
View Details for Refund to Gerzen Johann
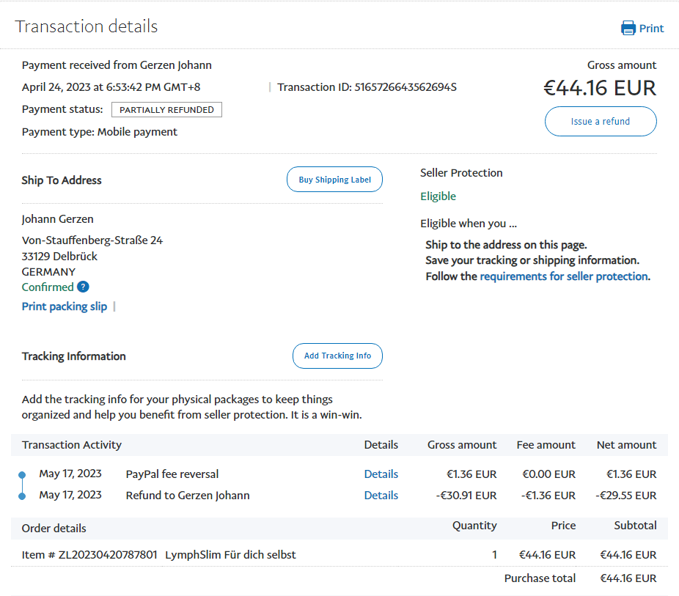point(381,496)
